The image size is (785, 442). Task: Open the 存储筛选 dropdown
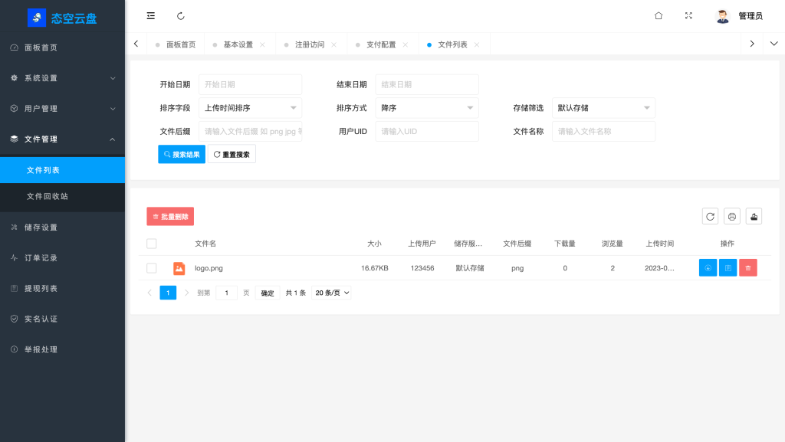pyautogui.click(x=603, y=107)
